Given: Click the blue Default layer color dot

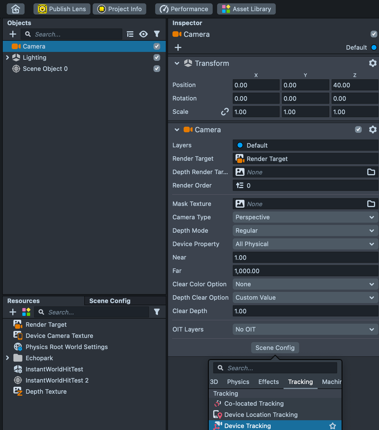Looking at the screenshot, I should [x=374, y=47].
